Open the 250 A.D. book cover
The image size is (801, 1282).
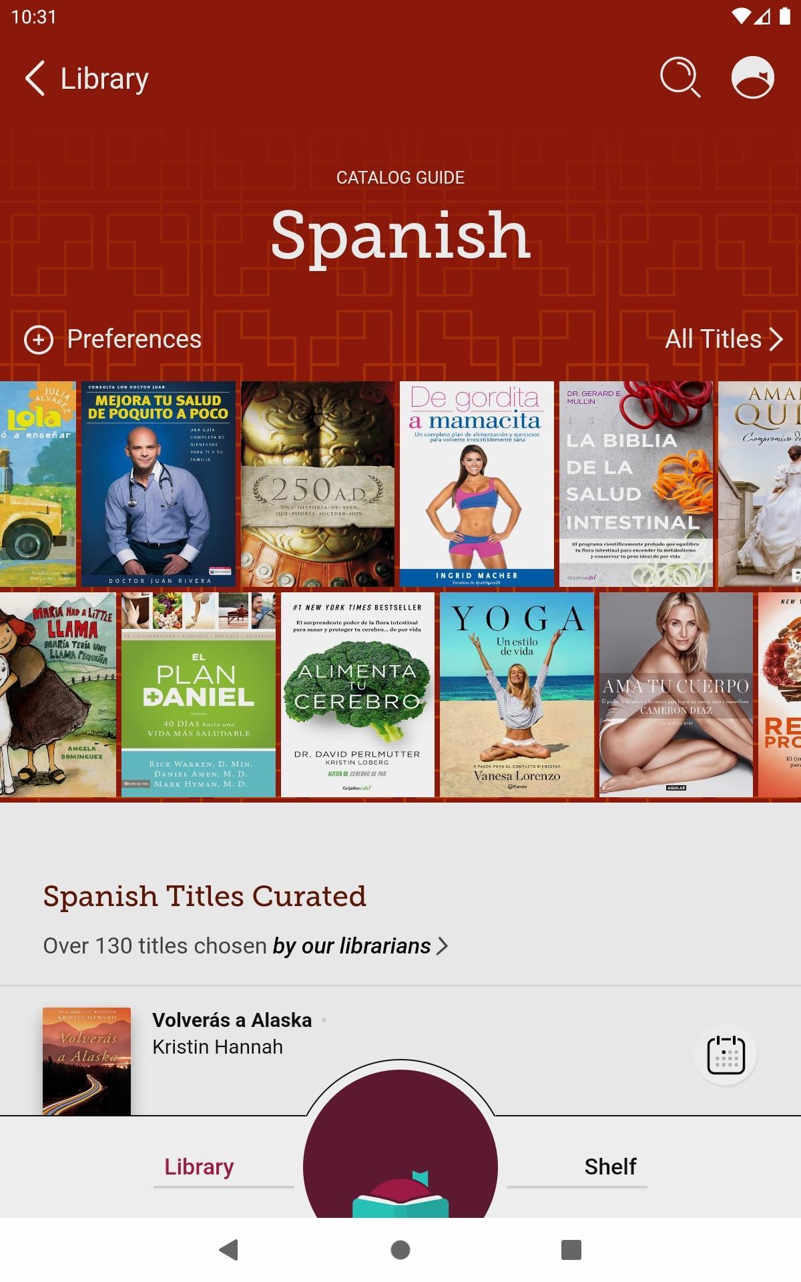coord(318,484)
